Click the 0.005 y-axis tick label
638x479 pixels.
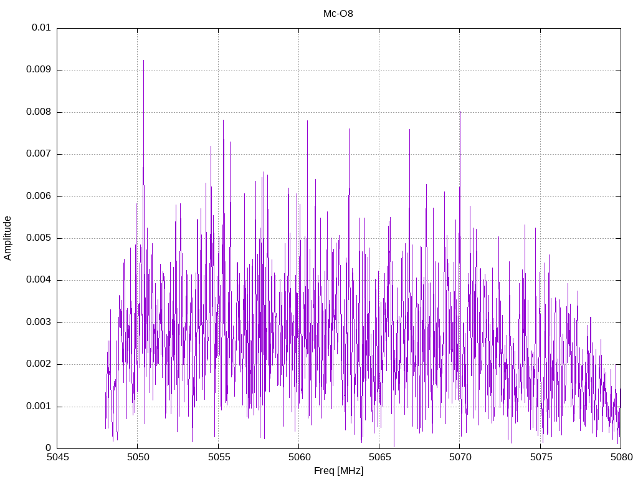click(x=39, y=238)
